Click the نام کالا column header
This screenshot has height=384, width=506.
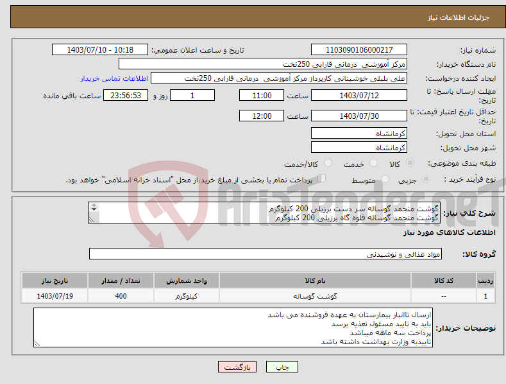[x=315, y=281]
